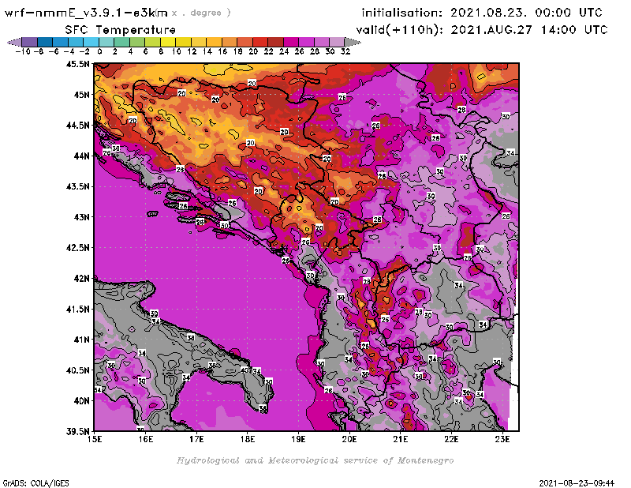Pick the violet swatch between 26 and 28
The height and width of the screenshot is (488, 631).
coord(306,42)
